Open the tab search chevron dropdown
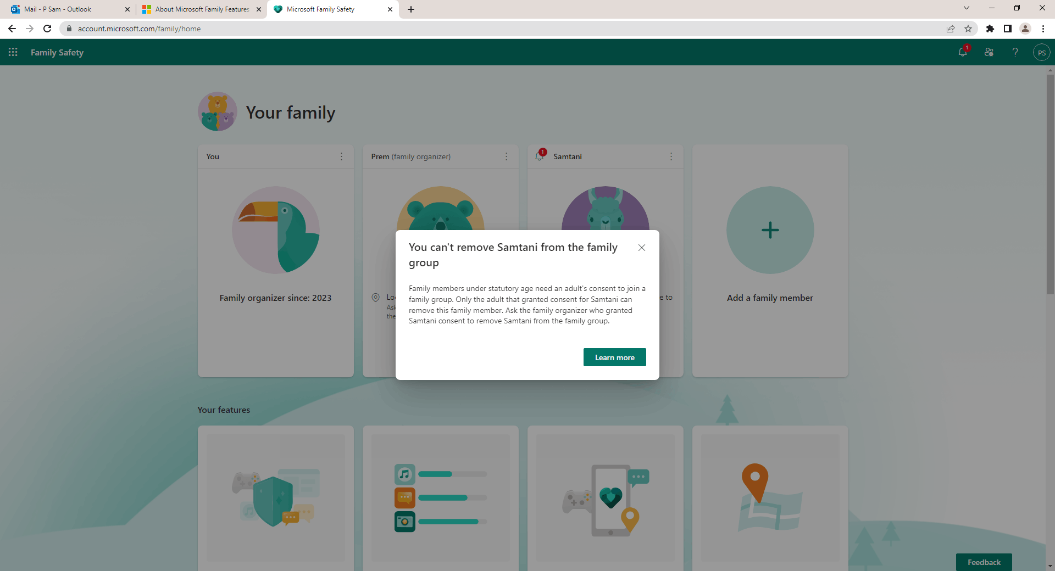The image size is (1055, 571). tap(966, 8)
